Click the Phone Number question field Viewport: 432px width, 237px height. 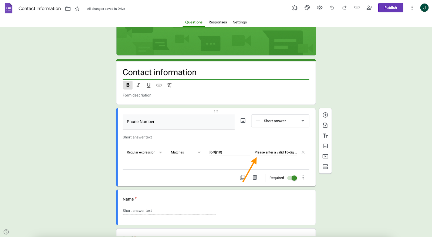[178, 122]
